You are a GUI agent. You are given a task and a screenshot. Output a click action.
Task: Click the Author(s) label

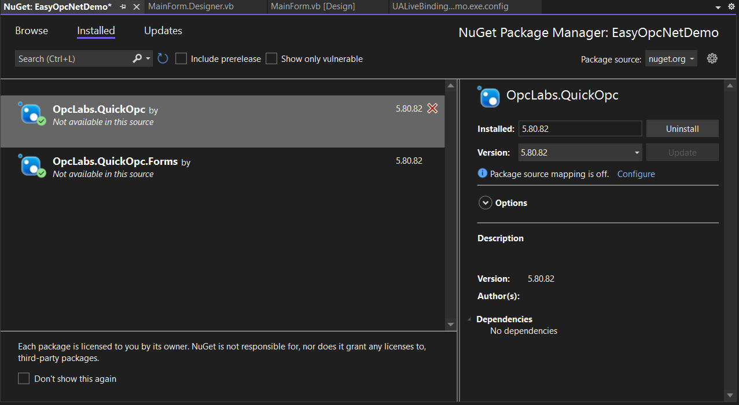(x=499, y=296)
